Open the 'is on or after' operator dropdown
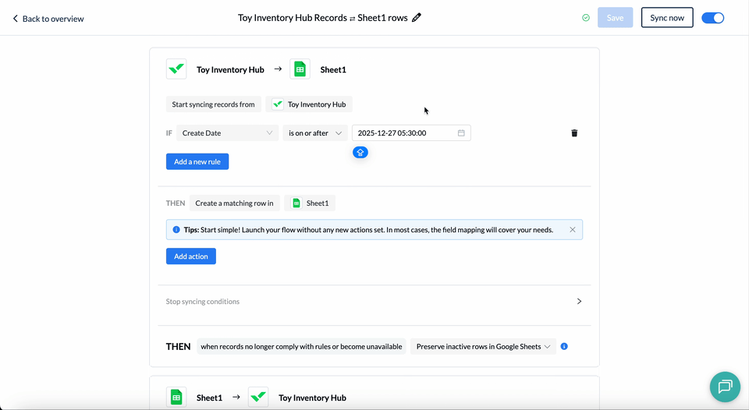Viewport: 749px width, 410px height. click(314, 133)
